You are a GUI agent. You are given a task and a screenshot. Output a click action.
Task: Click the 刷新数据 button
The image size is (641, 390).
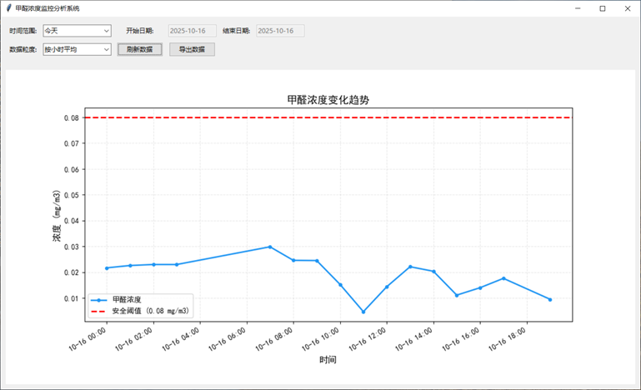(x=139, y=49)
